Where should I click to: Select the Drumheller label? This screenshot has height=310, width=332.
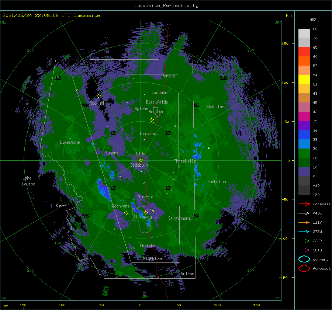coord(216,182)
